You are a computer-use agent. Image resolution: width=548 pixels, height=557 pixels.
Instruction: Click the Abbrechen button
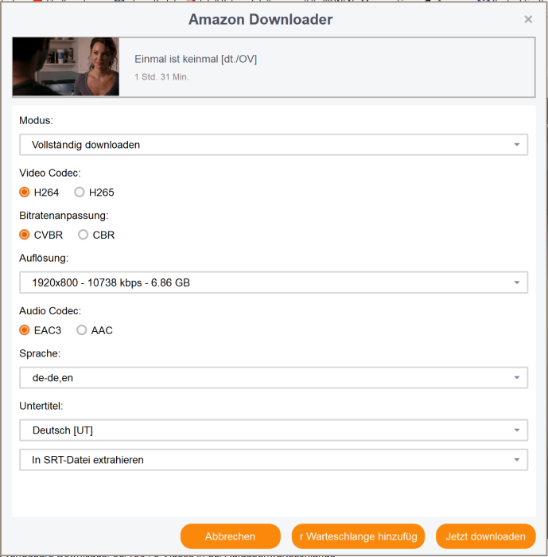pyautogui.click(x=230, y=536)
